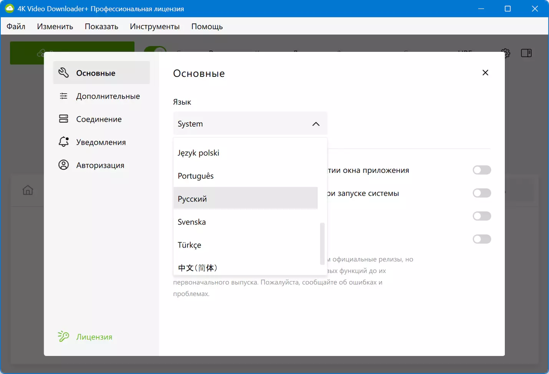This screenshot has width=549, height=374.
Task: Pick Svenska language option
Action: click(x=245, y=222)
